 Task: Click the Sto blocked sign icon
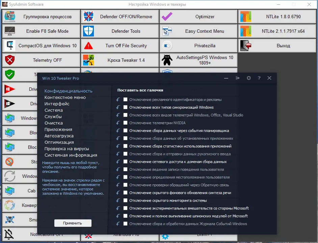pyautogui.click(x=9, y=162)
